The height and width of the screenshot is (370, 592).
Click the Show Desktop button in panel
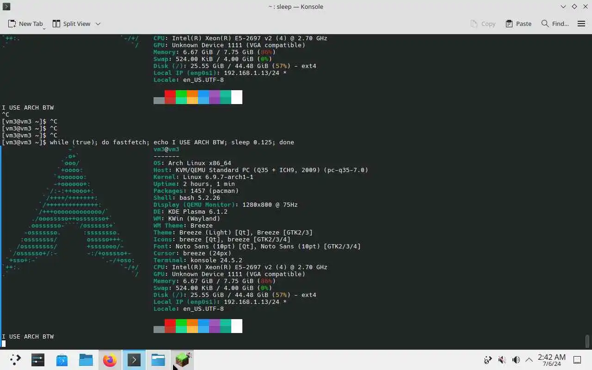[578, 360]
